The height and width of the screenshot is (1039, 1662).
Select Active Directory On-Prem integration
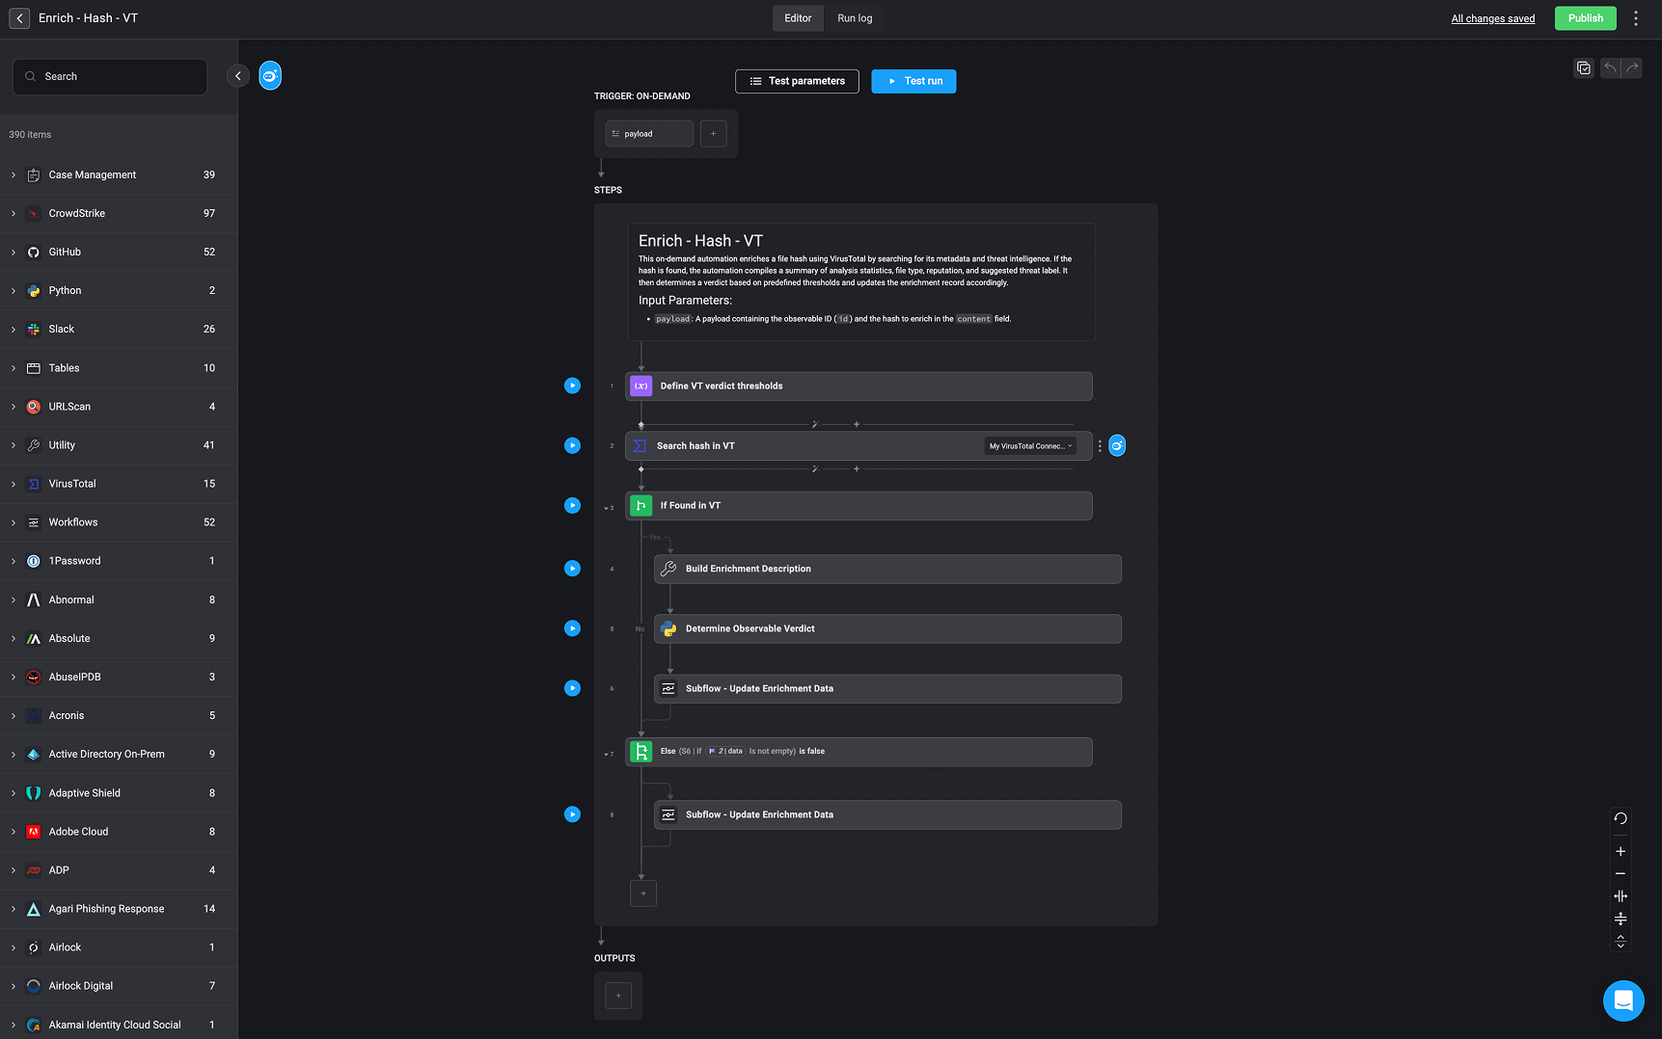click(119, 754)
